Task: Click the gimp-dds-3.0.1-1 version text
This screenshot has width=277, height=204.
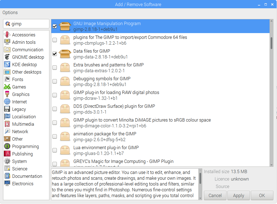Action: tap(90, 112)
